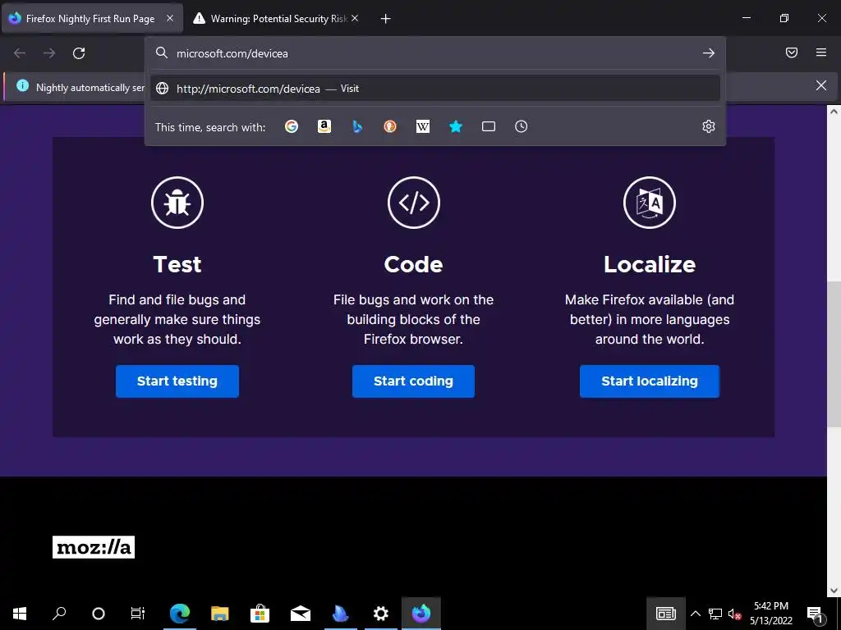
Task: Open the Firefox application menu
Action: tap(820, 52)
